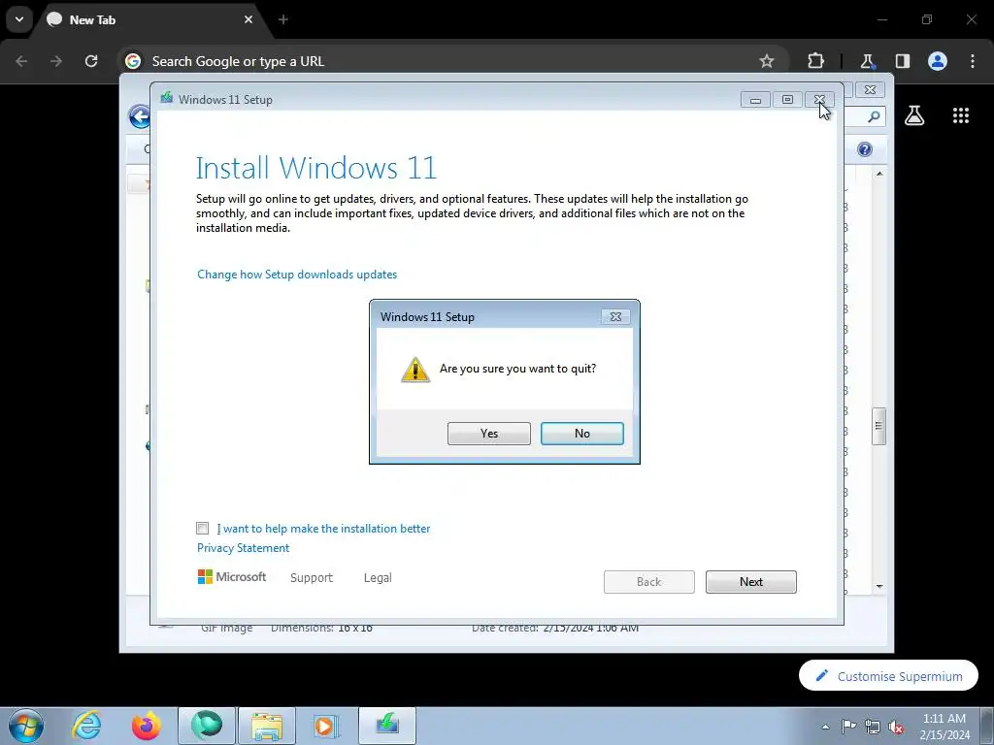Toggle the browser side panel
994x745 pixels.
pyautogui.click(x=903, y=61)
